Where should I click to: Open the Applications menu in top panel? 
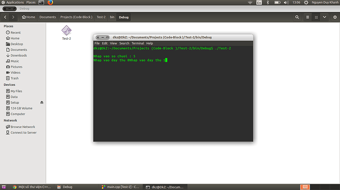click(x=13, y=2)
